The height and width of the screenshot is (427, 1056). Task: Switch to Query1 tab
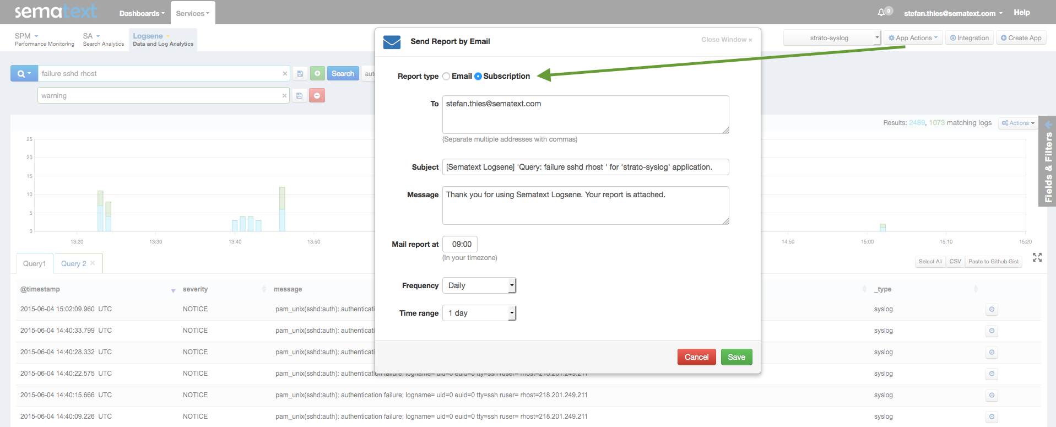[x=34, y=263]
